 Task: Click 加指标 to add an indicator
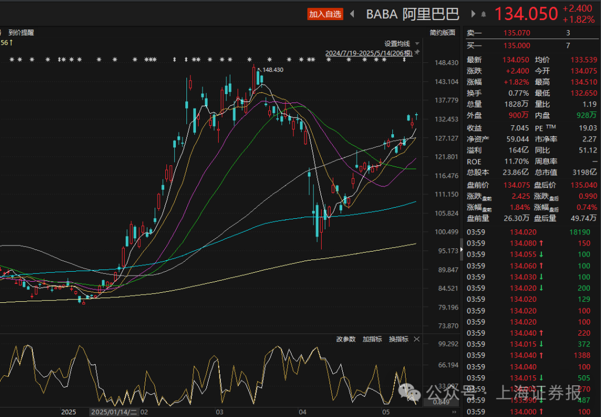click(x=372, y=339)
